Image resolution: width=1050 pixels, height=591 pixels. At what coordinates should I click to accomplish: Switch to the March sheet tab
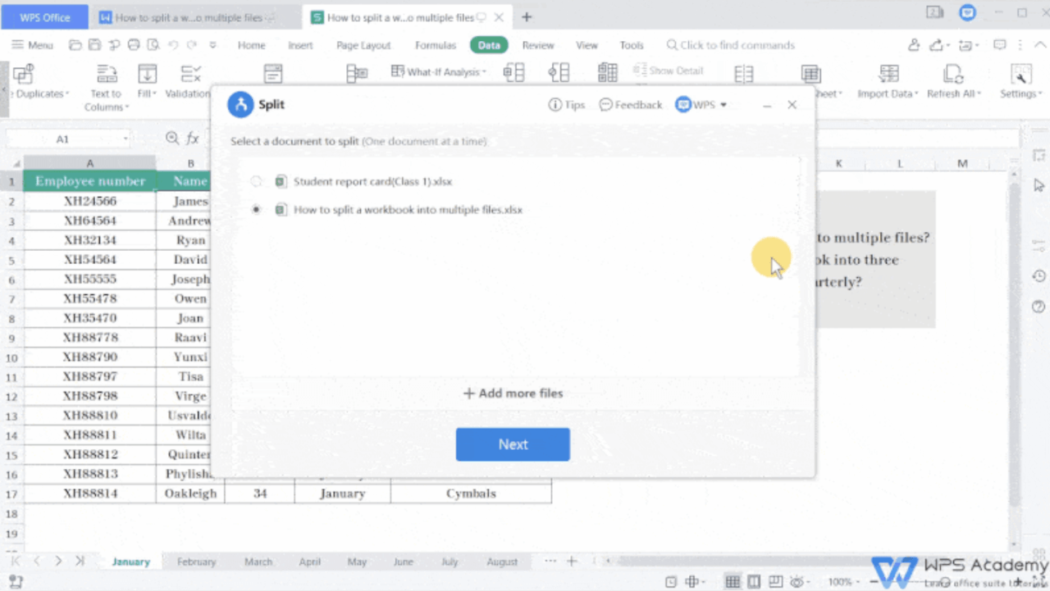pos(258,561)
